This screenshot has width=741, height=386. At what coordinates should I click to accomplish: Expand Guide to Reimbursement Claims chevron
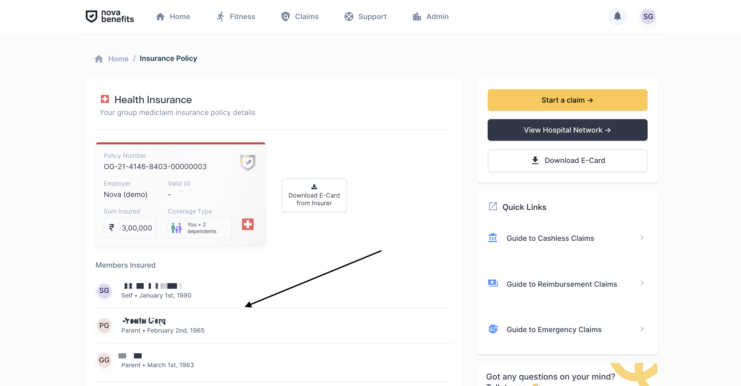click(642, 283)
